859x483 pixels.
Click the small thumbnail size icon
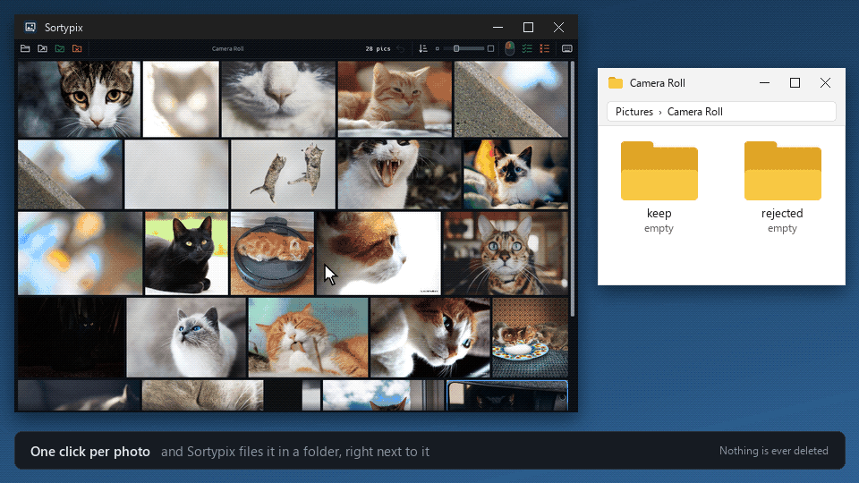tap(438, 48)
